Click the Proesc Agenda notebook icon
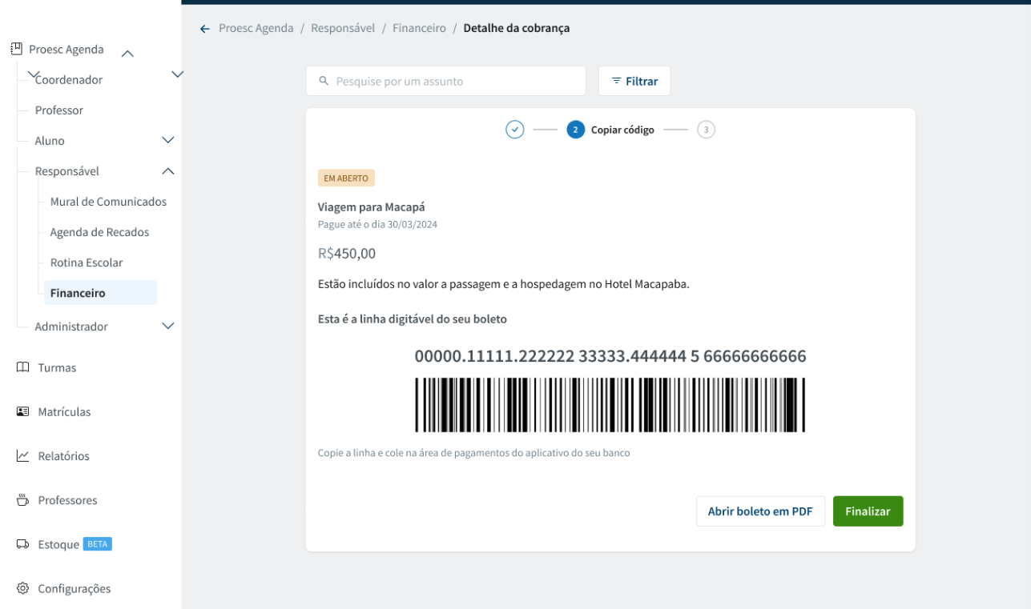This screenshot has height=609, width=1031. coord(15,49)
